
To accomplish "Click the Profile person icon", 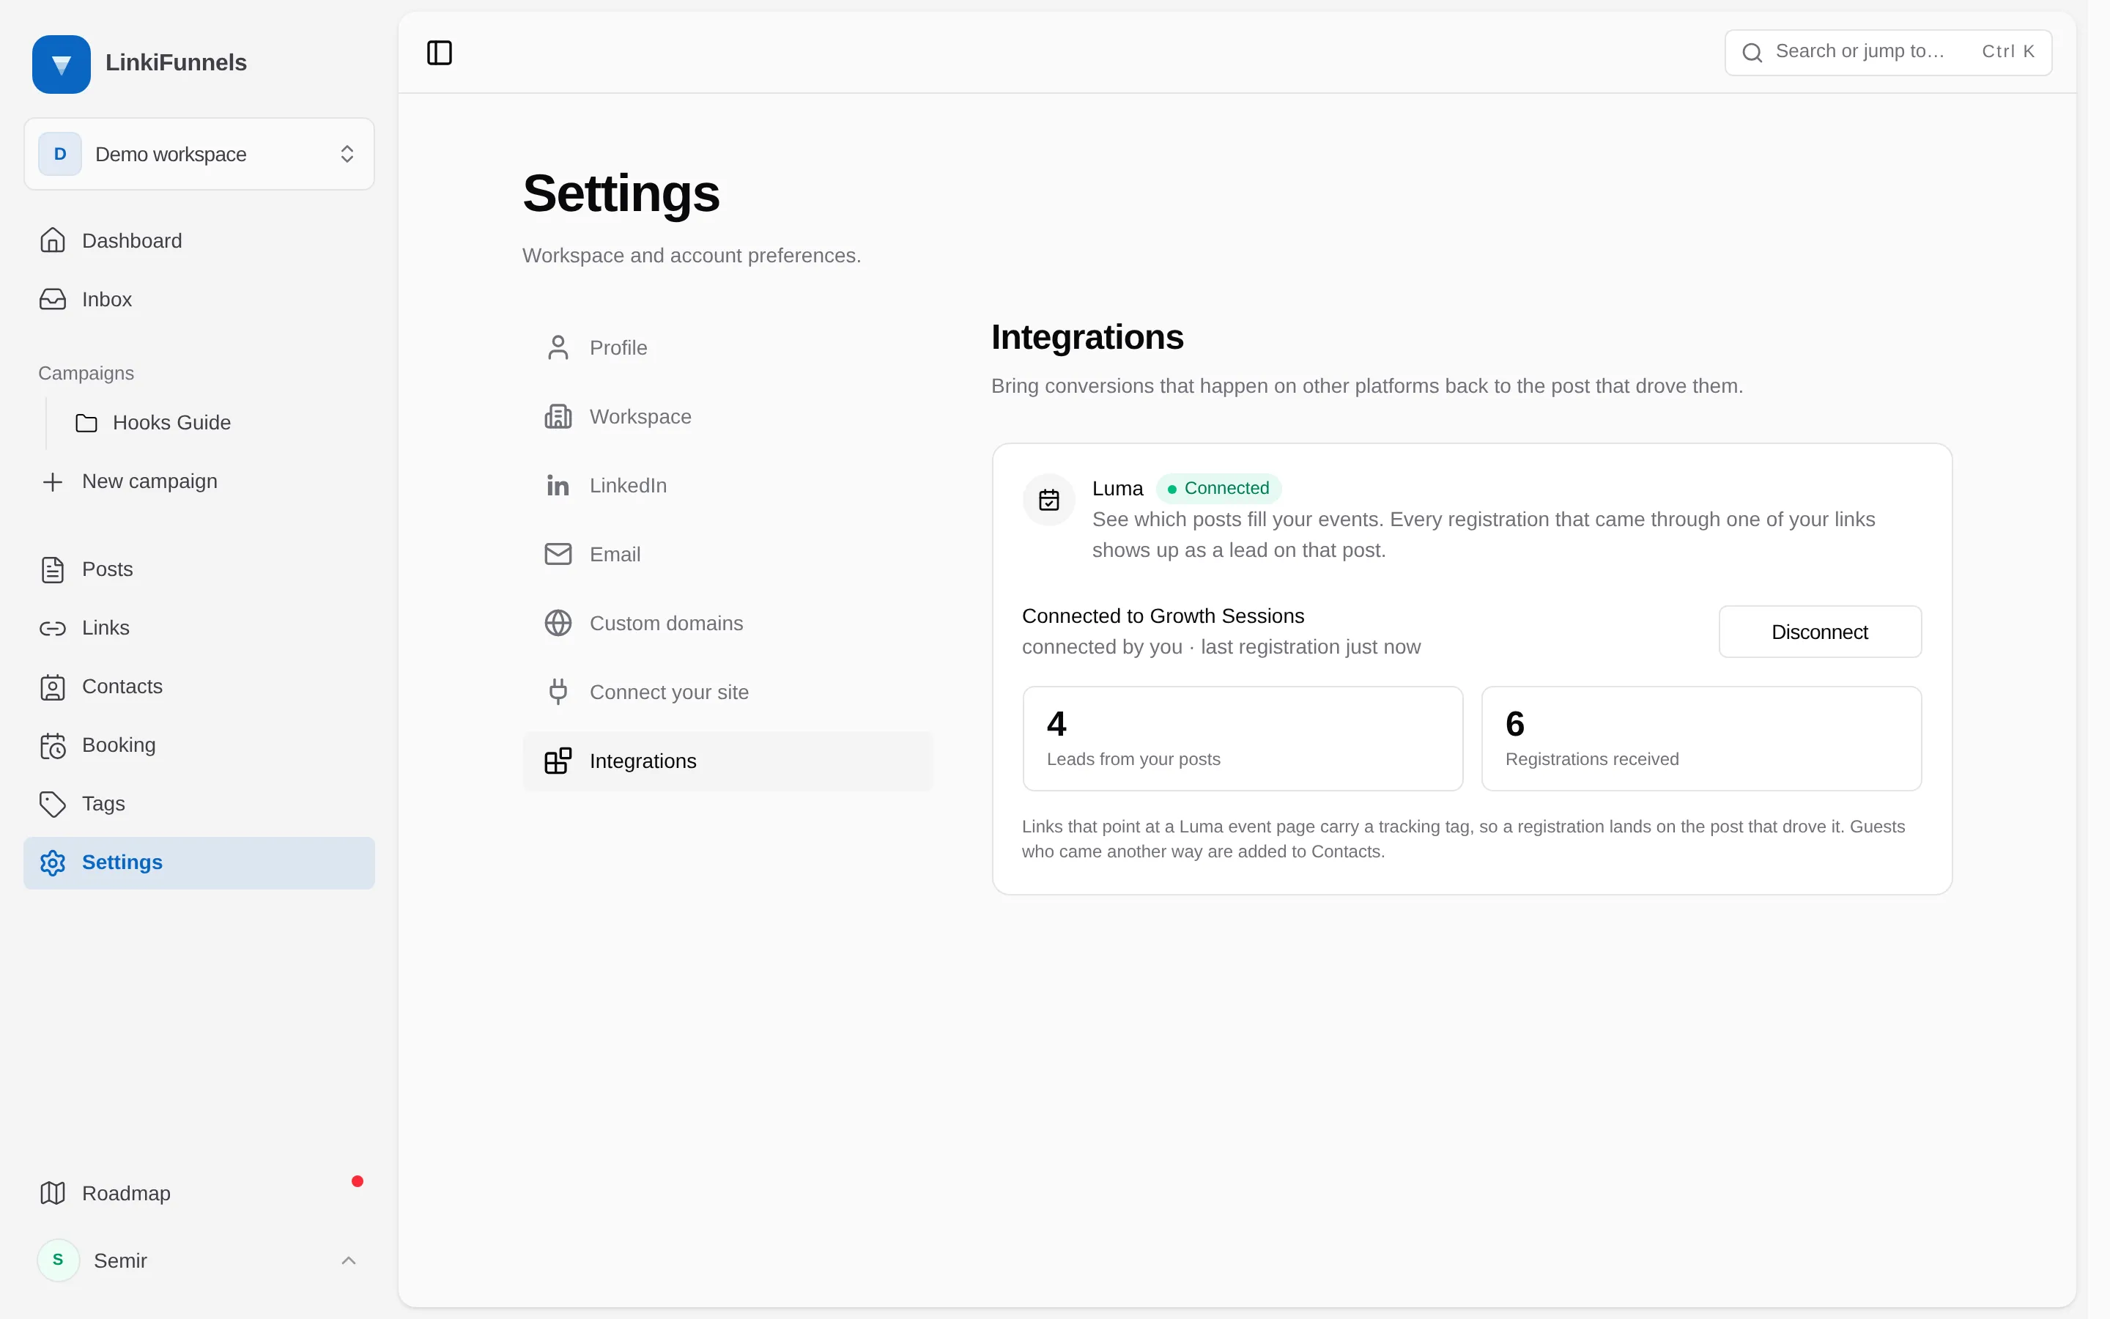I will pyautogui.click(x=558, y=348).
